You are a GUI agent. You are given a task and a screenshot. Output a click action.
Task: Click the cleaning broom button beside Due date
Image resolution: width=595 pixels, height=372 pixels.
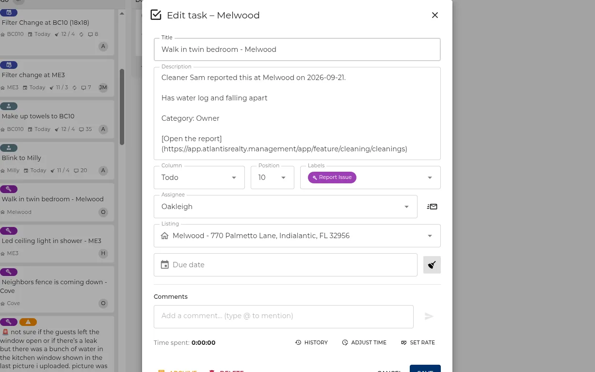pos(432,265)
